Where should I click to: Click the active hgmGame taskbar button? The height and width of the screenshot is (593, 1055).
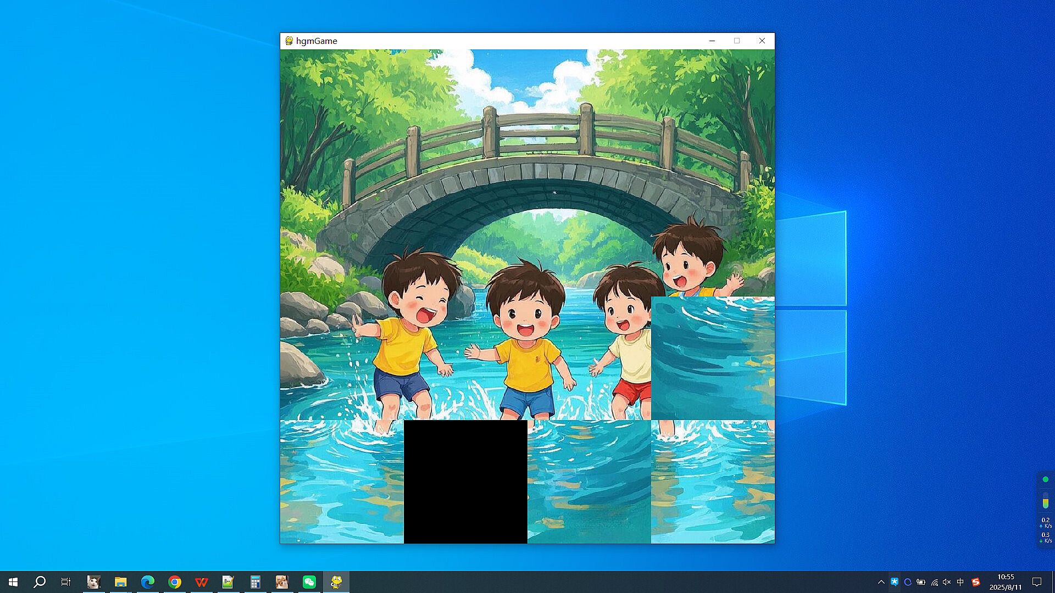click(336, 582)
